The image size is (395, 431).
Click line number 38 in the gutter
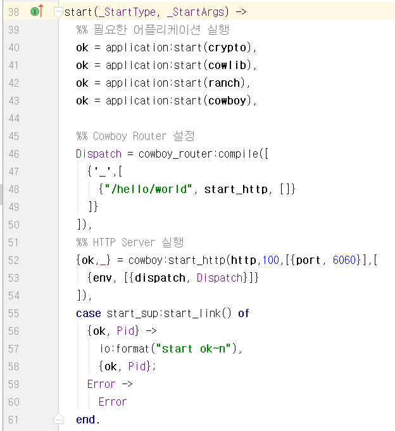point(13,12)
